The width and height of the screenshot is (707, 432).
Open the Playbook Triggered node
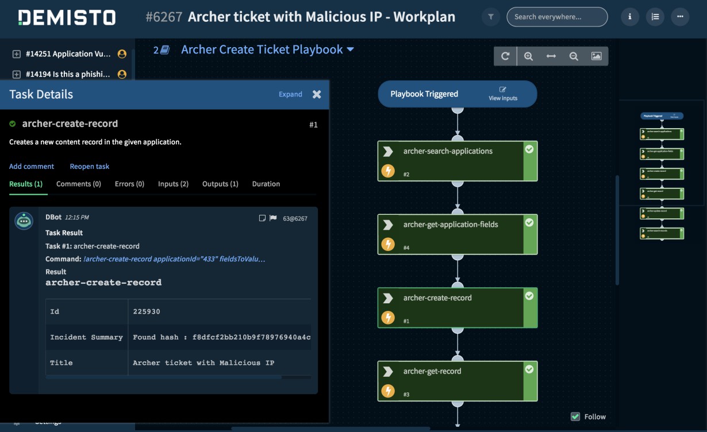click(x=458, y=94)
